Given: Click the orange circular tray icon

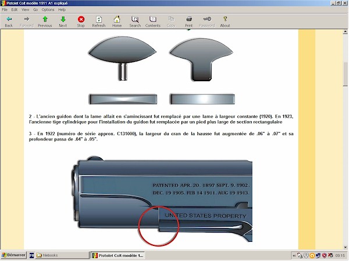Looking at the screenshot, I should coord(312,256).
